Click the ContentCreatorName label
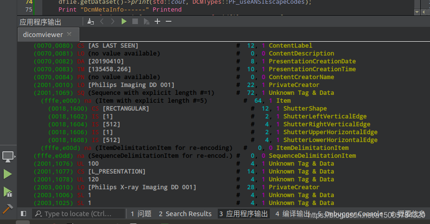Image resolution: width=430 pixels, height=224 pixels. 301,77
